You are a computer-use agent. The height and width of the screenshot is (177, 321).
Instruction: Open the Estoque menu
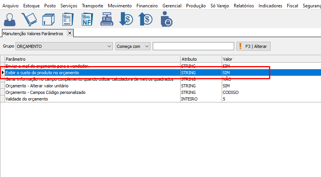[x=31, y=6]
